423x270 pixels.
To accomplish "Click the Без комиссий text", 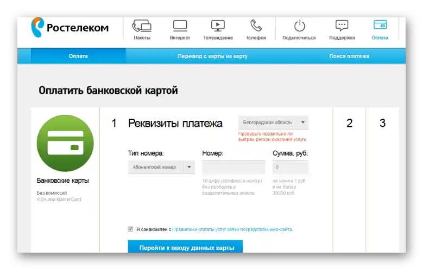I will coord(52,193).
